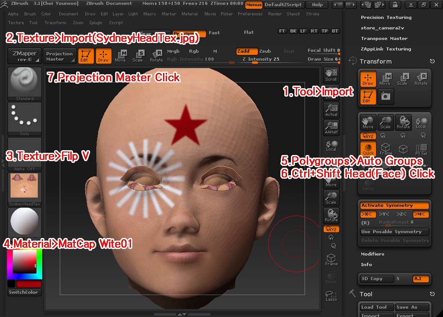Click Frame in the Transform palette
The width and height of the screenshot is (443, 317).
[386, 149]
